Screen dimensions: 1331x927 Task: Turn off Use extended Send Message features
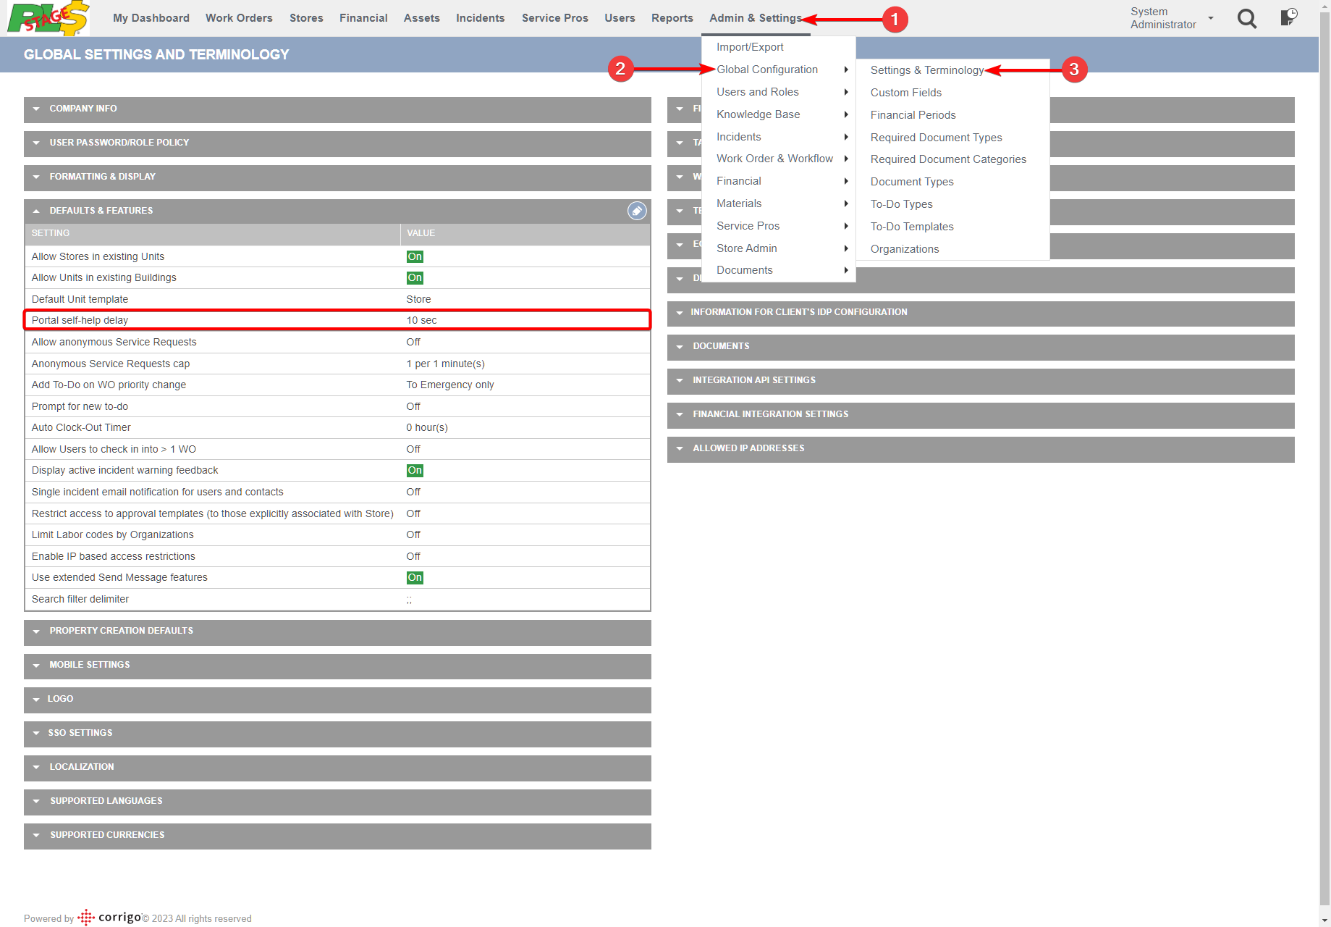(x=414, y=577)
